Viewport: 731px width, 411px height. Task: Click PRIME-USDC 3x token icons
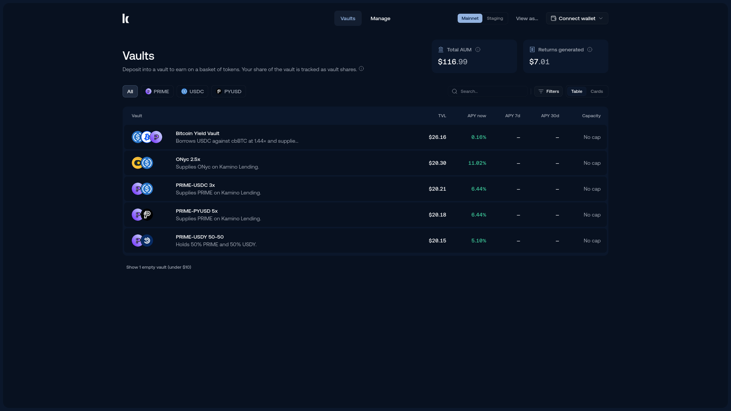(x=142, y=189)
